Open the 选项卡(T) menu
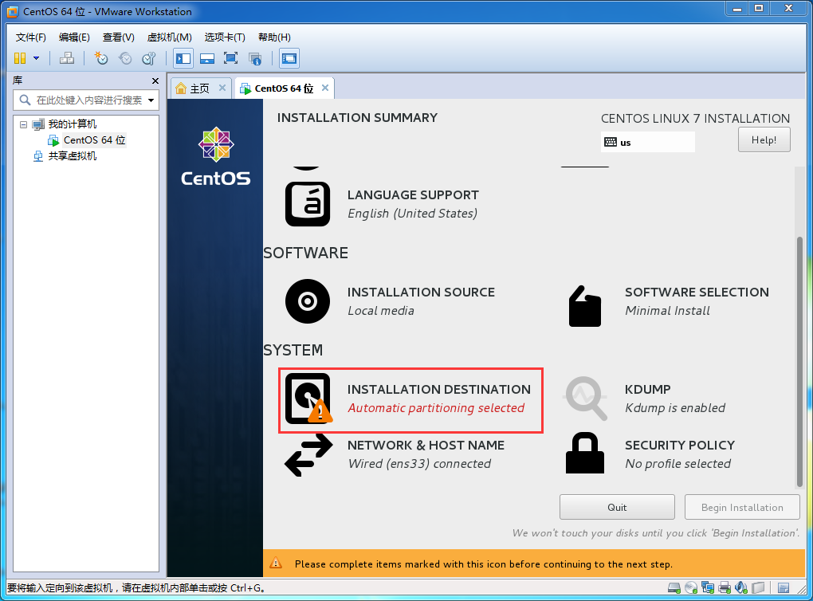The height and width of the screenshot is (601, 813). click(225, 37)
